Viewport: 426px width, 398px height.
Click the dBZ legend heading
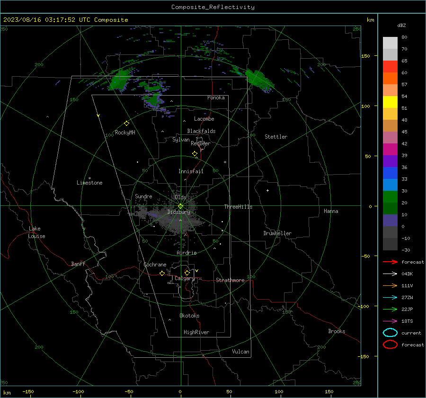click(401, 25)
